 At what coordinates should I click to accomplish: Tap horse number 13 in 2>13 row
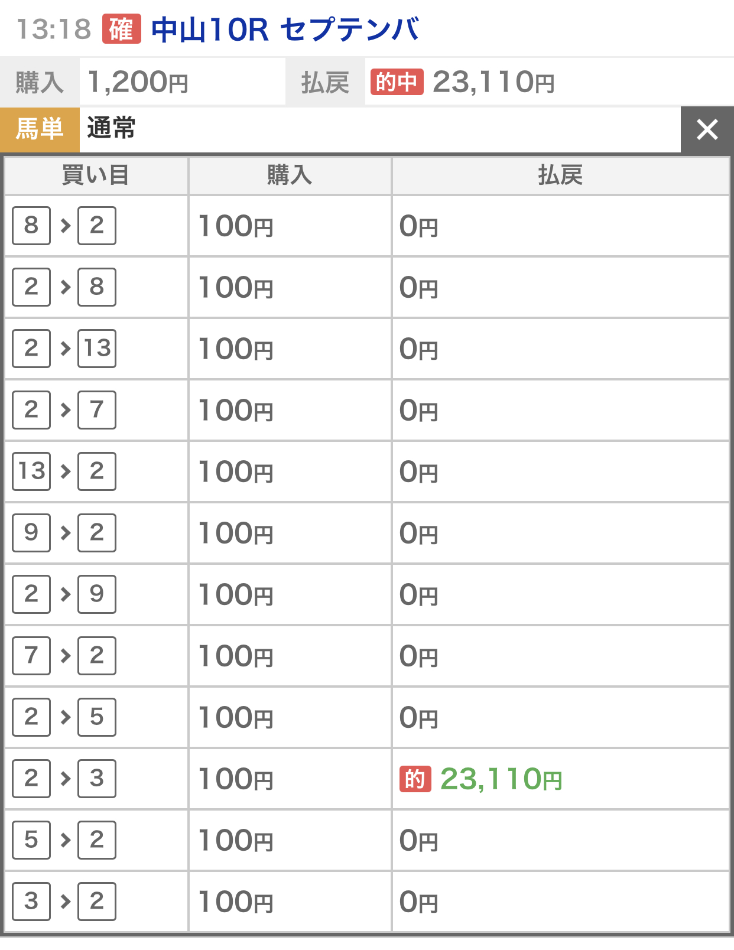click(97, 349)
